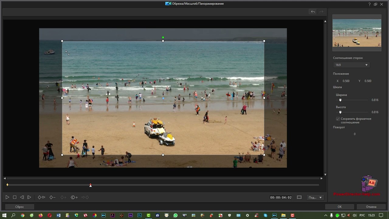Switch the РУС input language indicator
This screenshot has width=389, height=219.
(362, 215)
